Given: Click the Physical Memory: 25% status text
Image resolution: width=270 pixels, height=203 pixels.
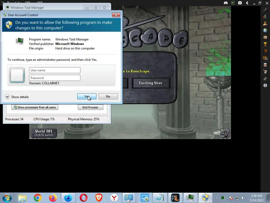Looking at the screenshot, I should point(84,119).
